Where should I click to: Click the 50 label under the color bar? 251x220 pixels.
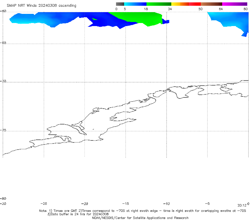(x=200, y=9)
